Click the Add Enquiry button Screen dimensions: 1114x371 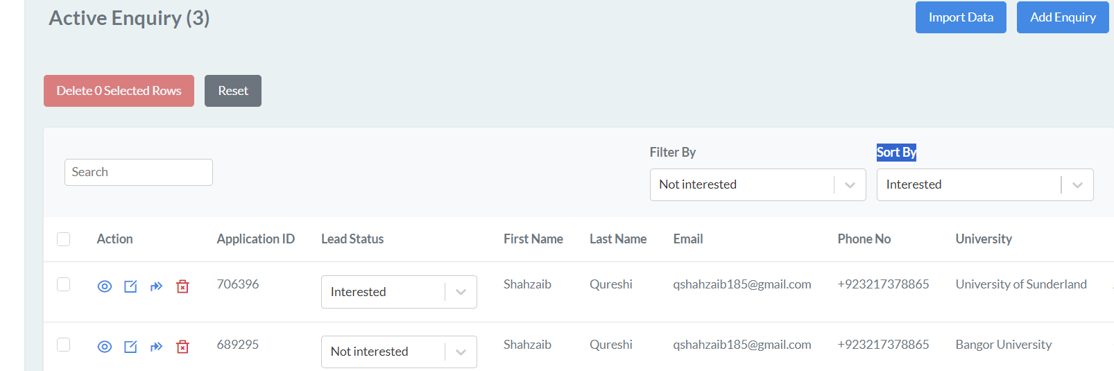[x=1063, y=17]
